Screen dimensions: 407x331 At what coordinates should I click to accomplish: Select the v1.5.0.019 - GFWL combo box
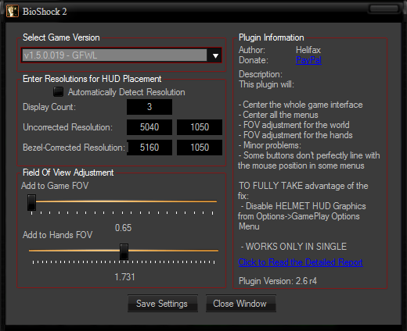[x=121, y=55]
